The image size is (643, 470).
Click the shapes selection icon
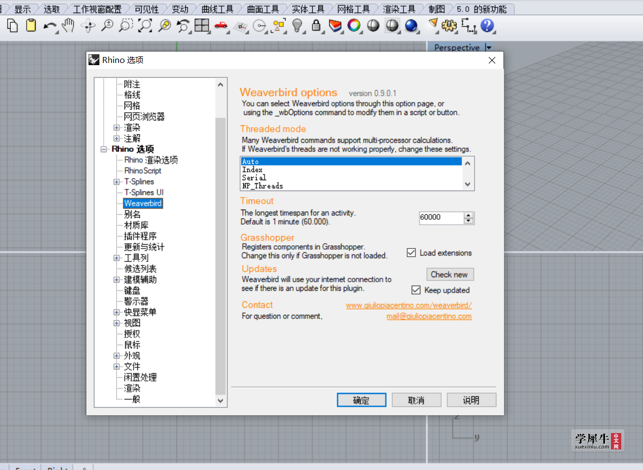pos(279,26)
